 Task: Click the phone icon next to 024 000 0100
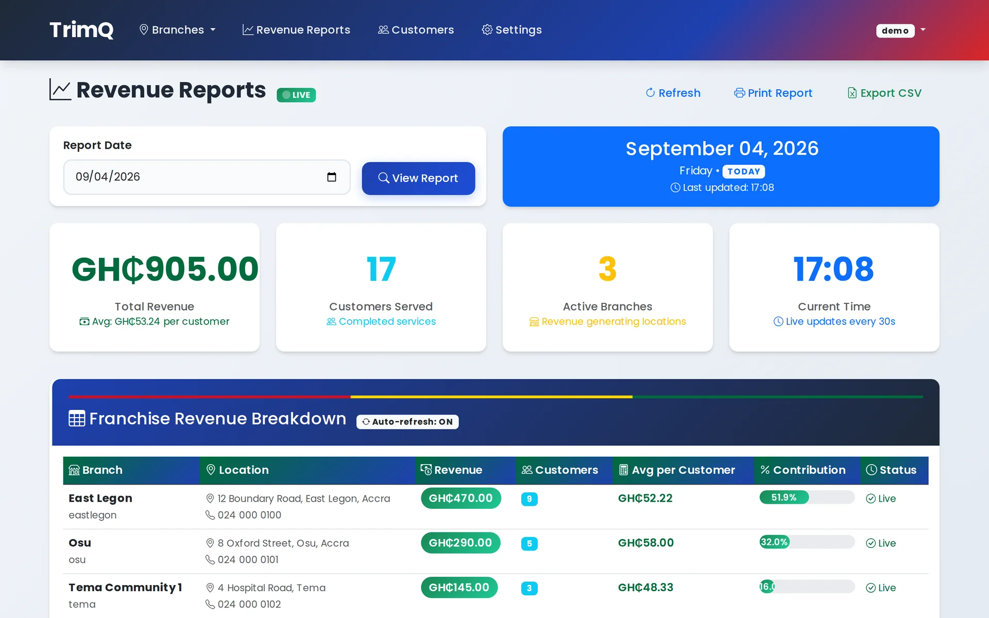(x=210, y=515)
